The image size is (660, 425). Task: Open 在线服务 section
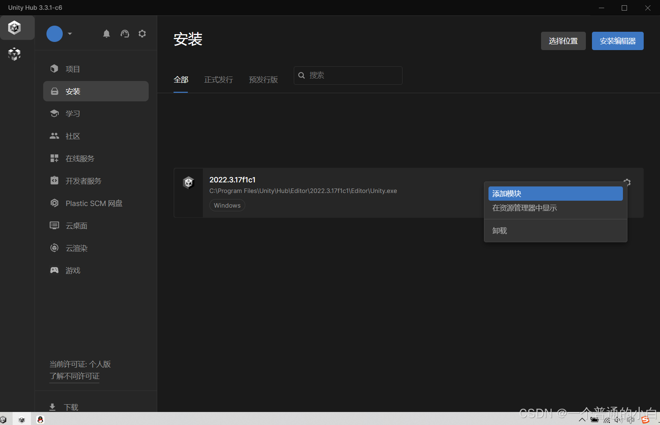pos(96,158)
